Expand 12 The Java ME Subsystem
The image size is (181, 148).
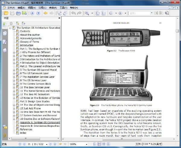[14, 95]
